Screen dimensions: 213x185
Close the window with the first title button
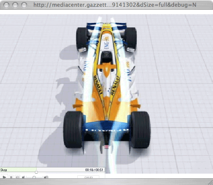click(6, 5)
